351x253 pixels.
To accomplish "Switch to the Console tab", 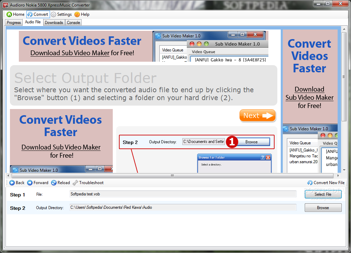I will pyautogui.click(x=73, y=23).
